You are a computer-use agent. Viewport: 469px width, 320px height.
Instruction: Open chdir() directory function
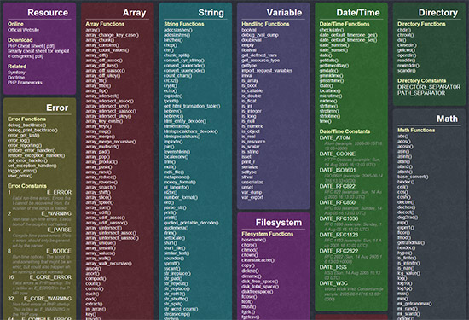coord(404,30)
